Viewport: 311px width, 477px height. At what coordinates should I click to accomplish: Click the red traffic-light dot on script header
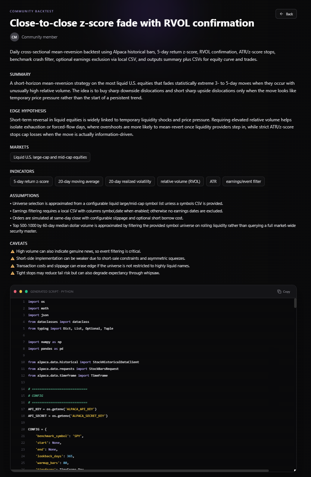15,291
